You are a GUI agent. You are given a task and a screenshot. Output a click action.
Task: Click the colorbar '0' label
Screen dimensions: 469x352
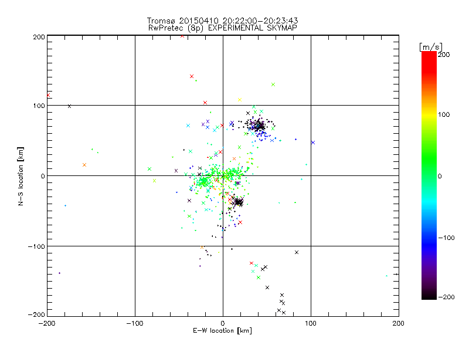tap(440, 176)
